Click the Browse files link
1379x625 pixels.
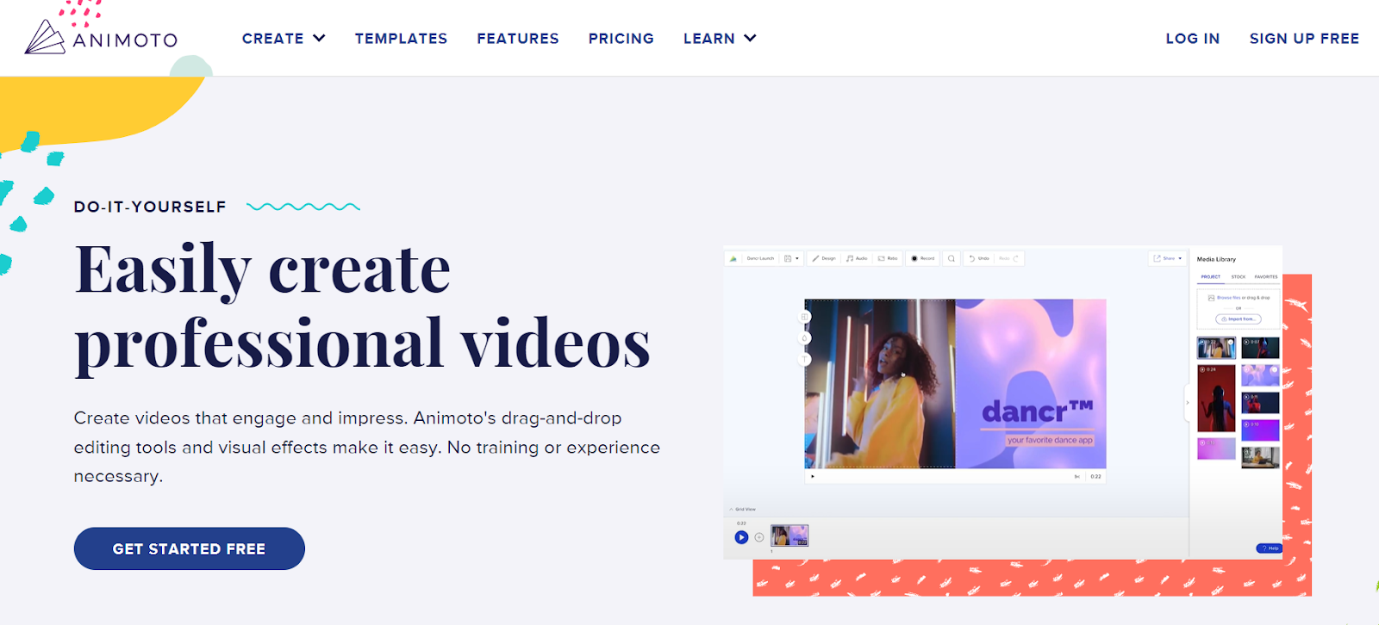[x=1229, y=298]
